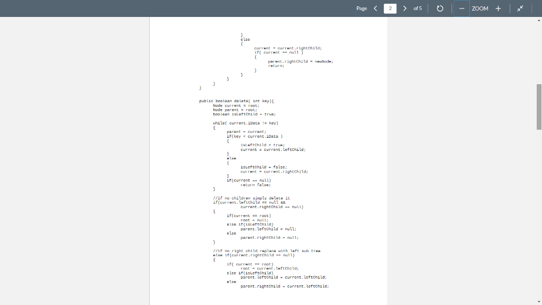Viewport: 542px width, 305px height.
Task: Click the circular reload icon in toolbar
Action: pos(440,8)
